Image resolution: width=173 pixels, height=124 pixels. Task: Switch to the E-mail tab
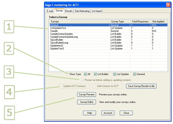50,11
